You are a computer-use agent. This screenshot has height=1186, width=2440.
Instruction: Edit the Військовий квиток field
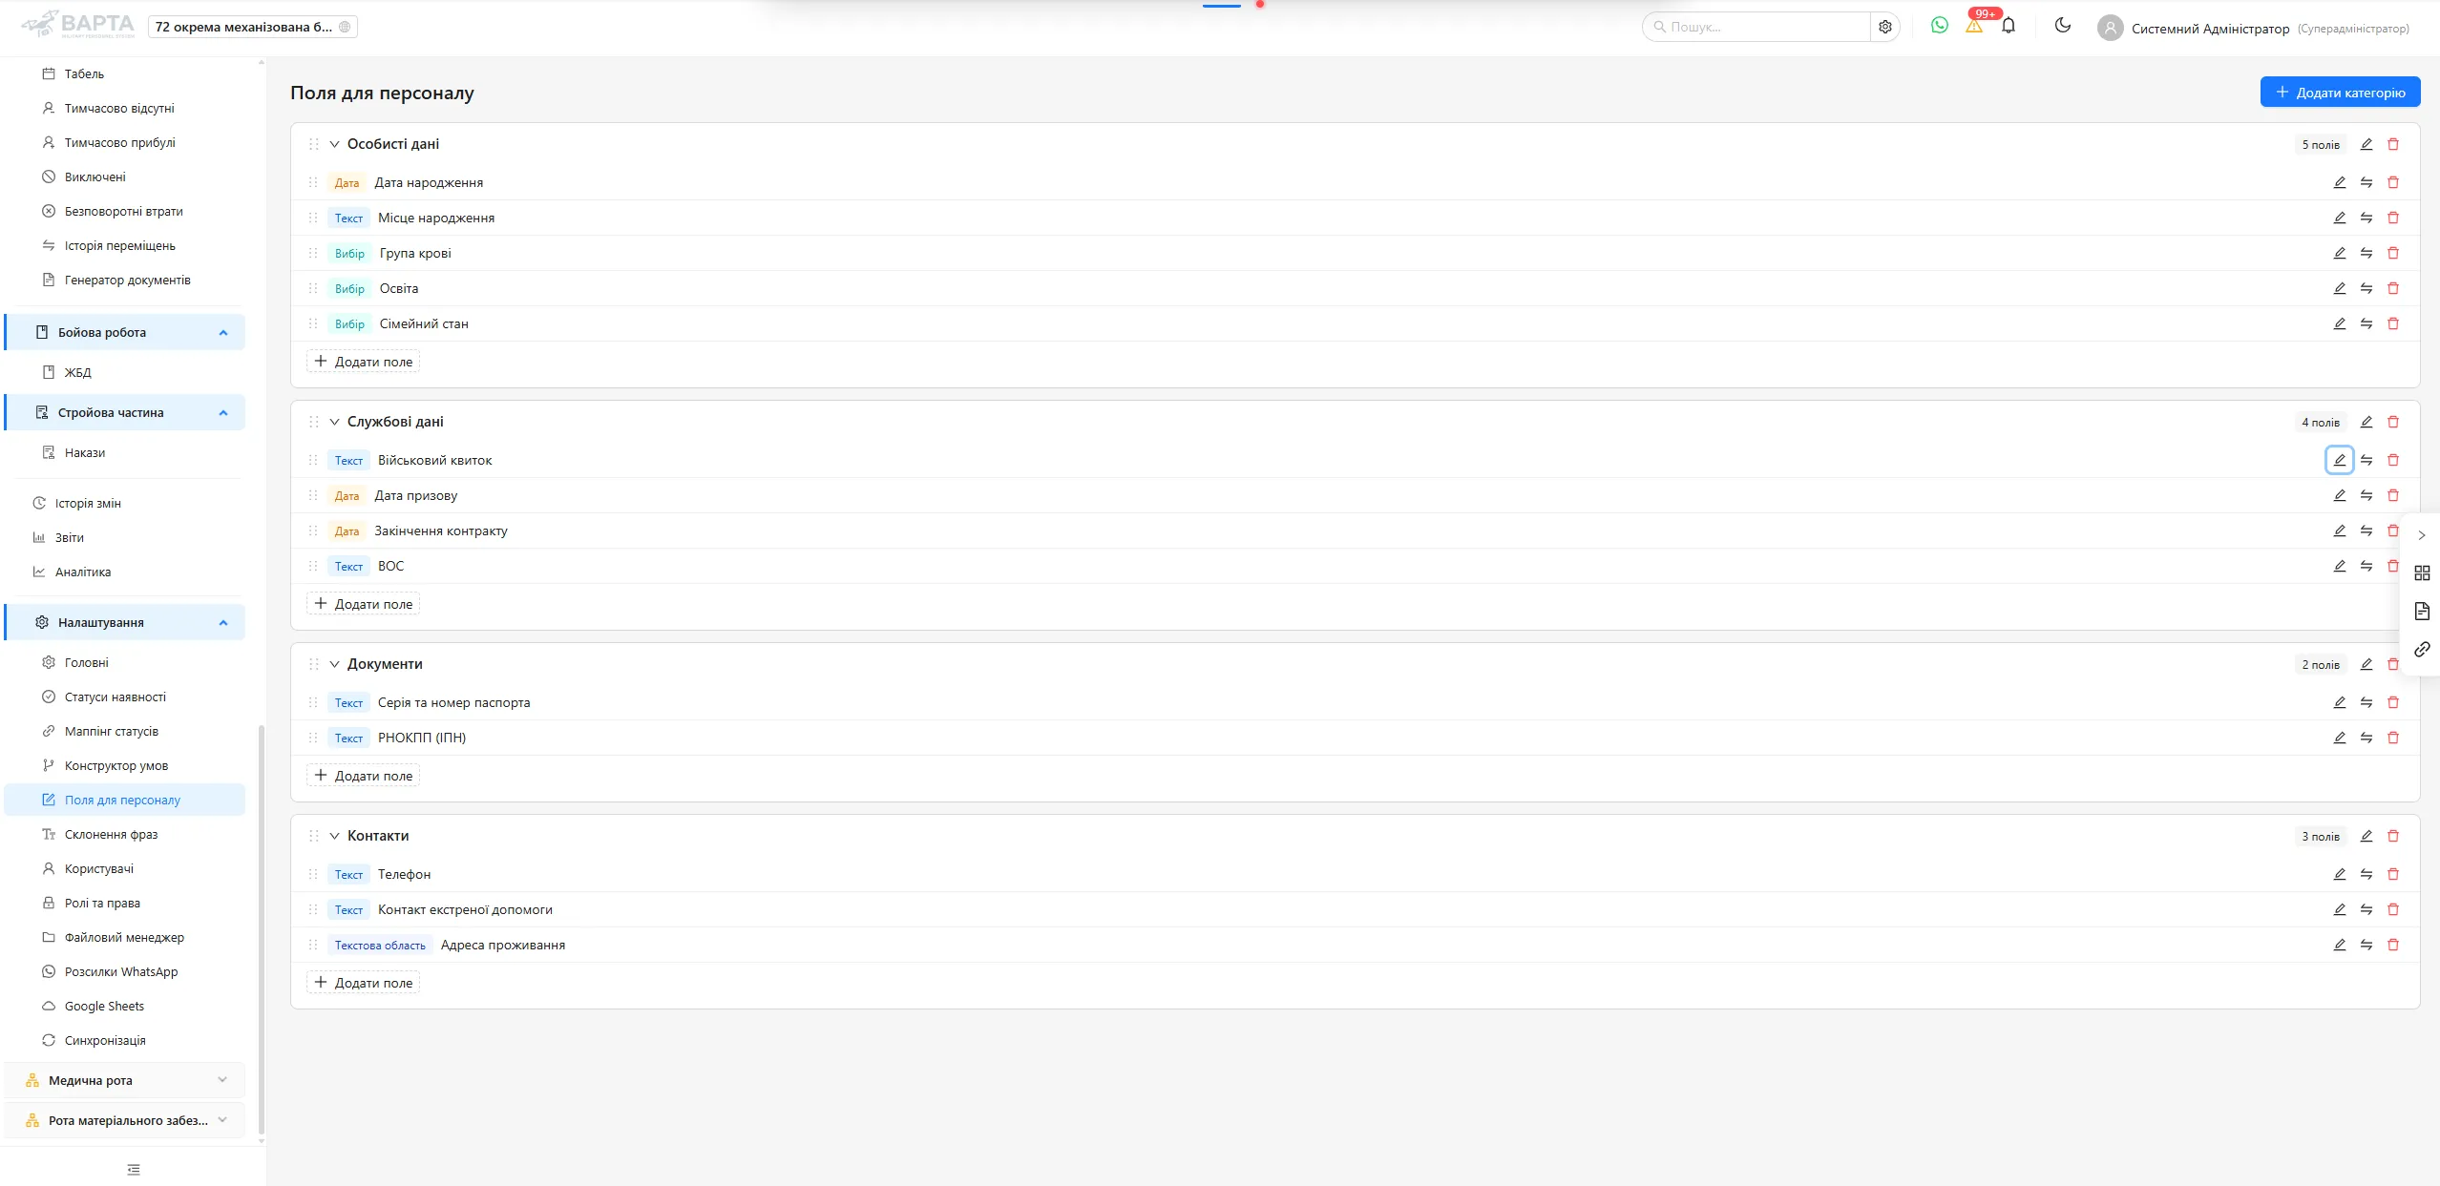(x=2339, y=460)
